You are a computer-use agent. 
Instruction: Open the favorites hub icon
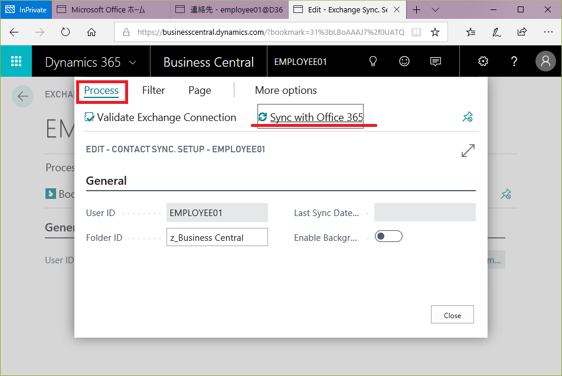click(470, 32)
